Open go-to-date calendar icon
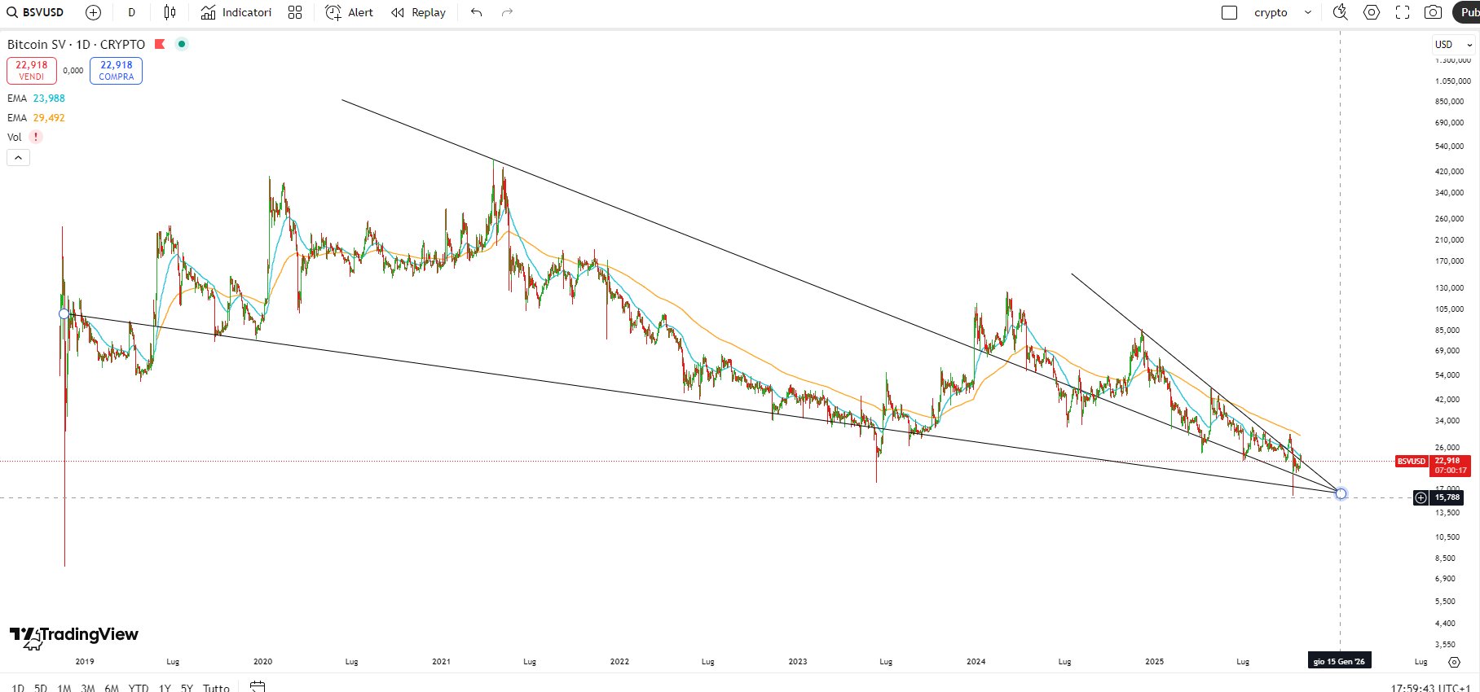 [258, 687]
